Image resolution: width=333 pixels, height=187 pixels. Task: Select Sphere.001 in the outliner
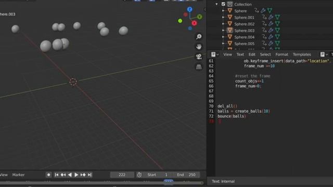(x=244, y=17)
